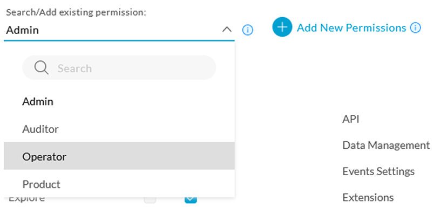Choose Product from the permission list
Viewport: 447px width, 208px height.
click(x=119, y=184)
